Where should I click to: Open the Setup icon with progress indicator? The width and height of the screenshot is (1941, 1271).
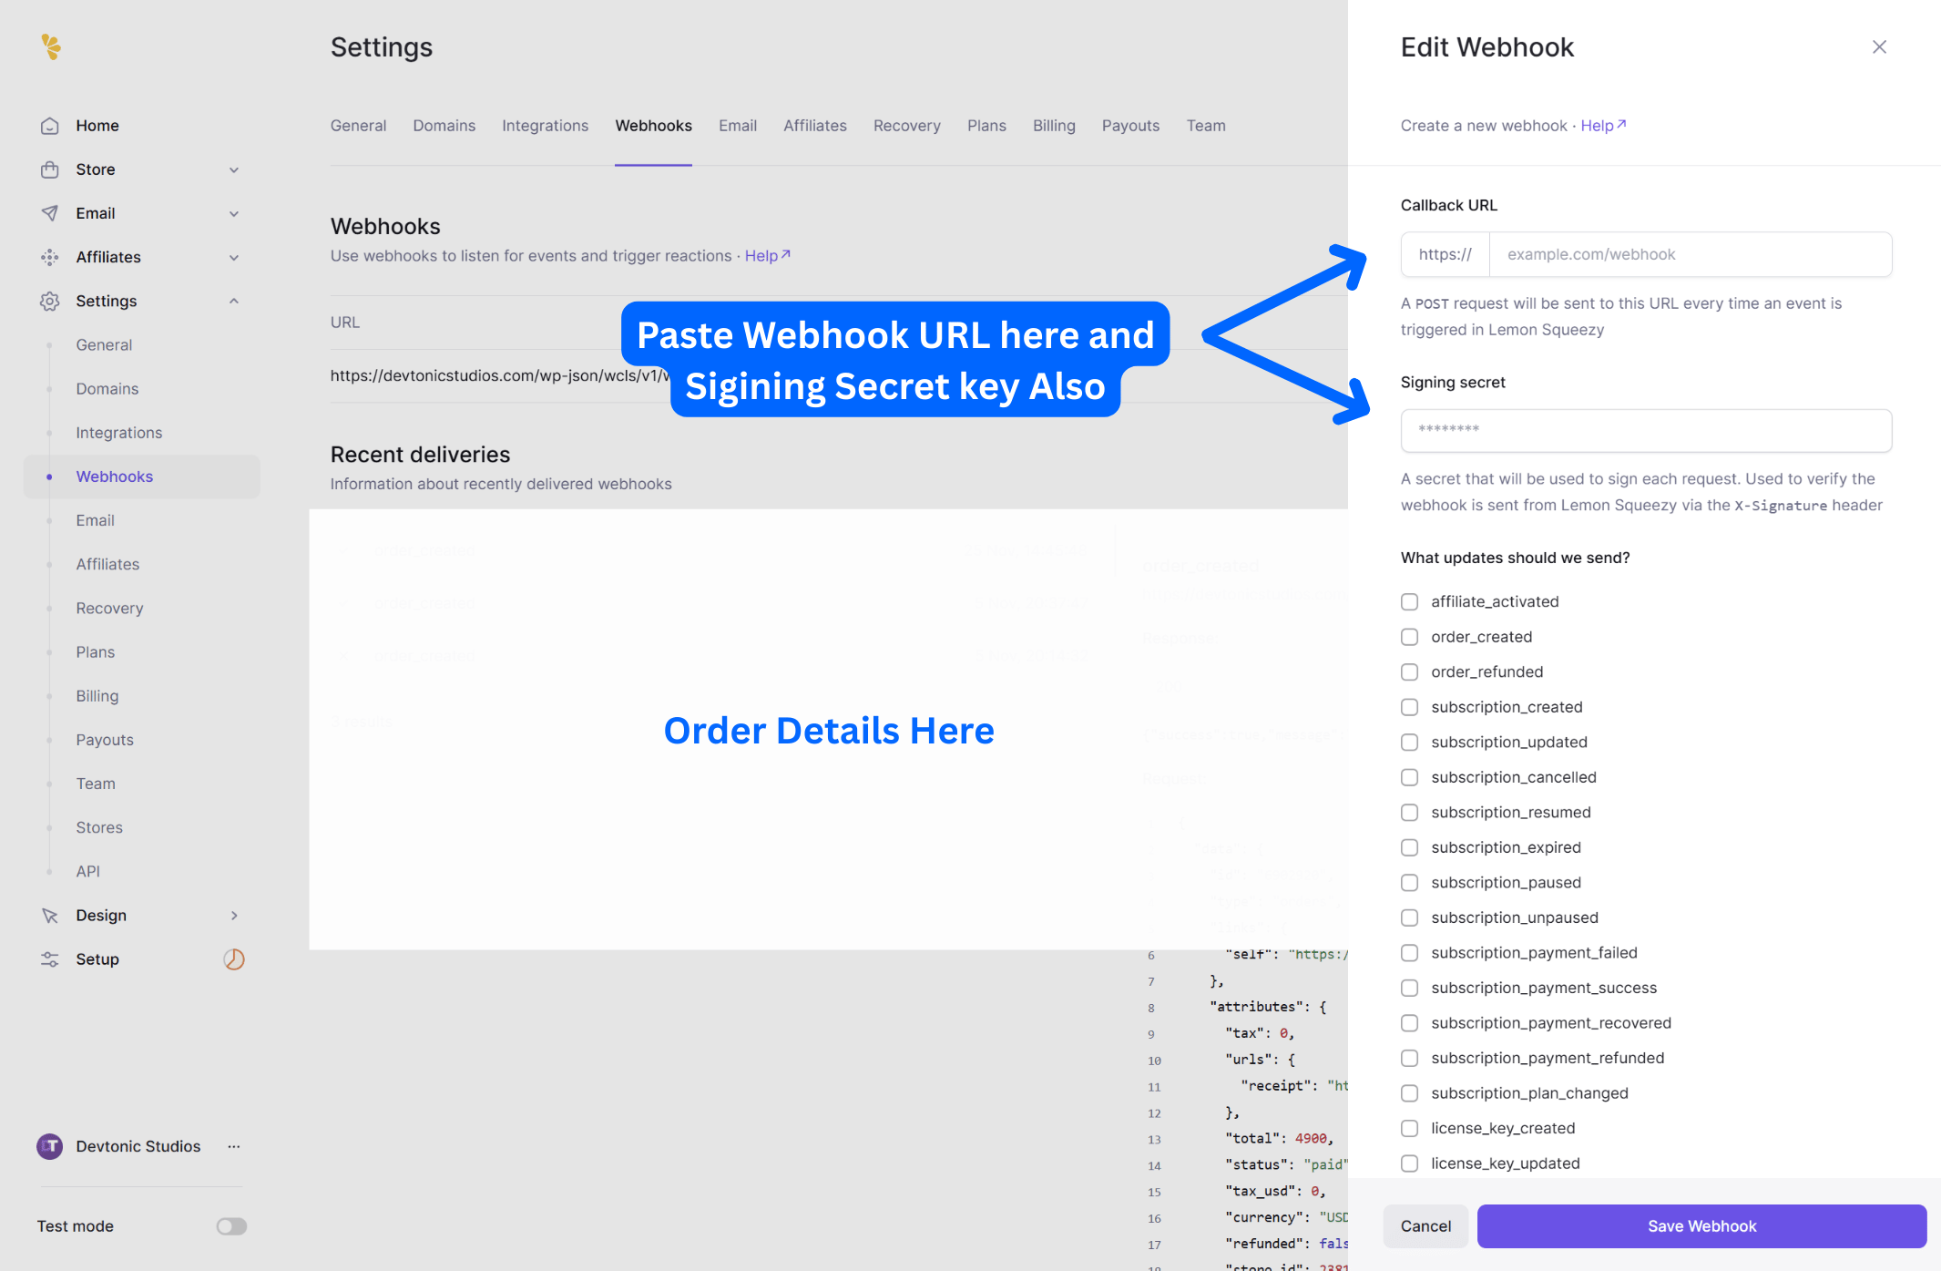(50, 958)
